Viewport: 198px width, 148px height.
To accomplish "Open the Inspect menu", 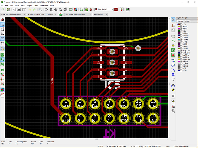I will point(30,6).
